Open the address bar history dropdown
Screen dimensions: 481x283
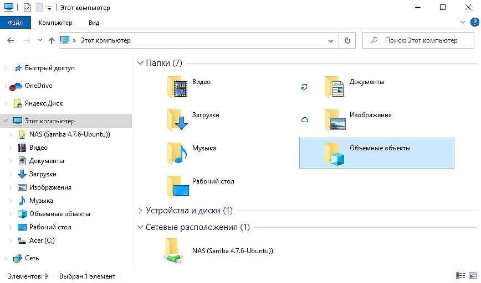(331, 40)
